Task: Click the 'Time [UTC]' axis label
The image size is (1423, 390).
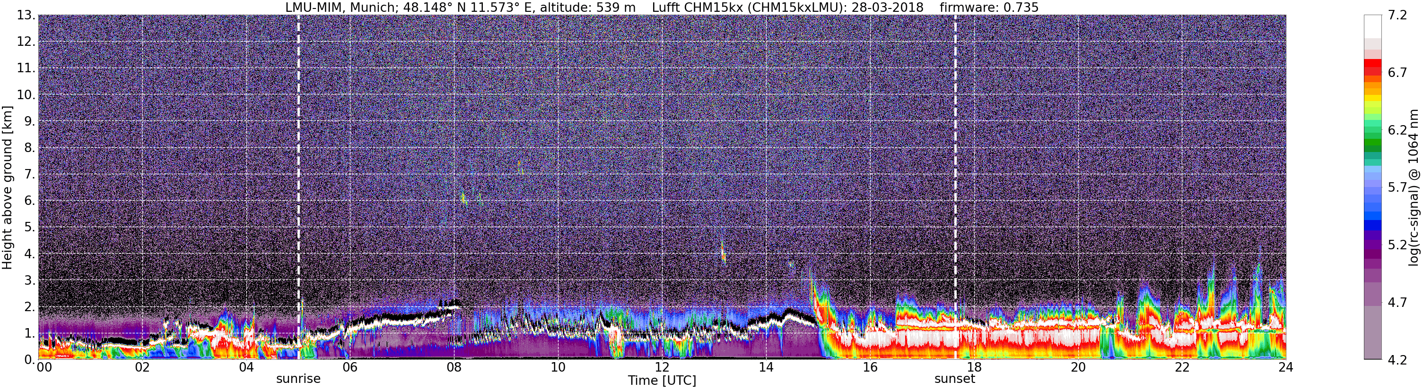Action: pos(662,381)
